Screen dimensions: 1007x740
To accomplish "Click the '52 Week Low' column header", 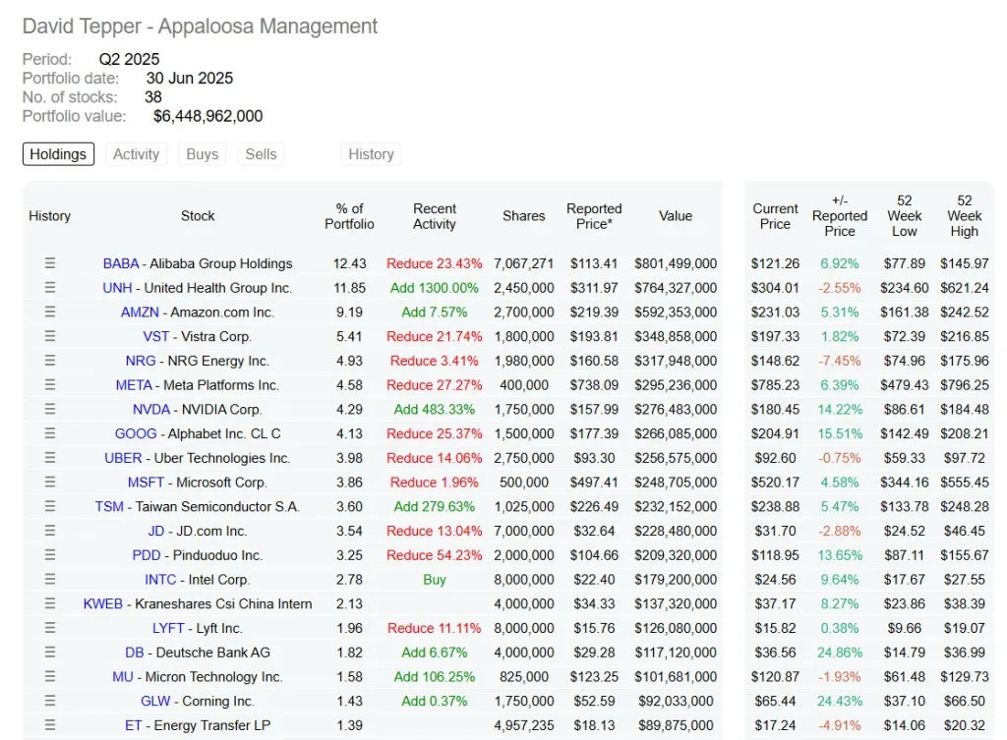I will point(905,215).
